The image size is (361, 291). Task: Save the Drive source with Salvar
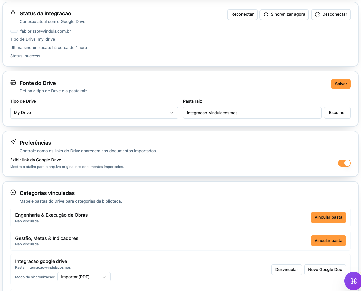(341, 84)
